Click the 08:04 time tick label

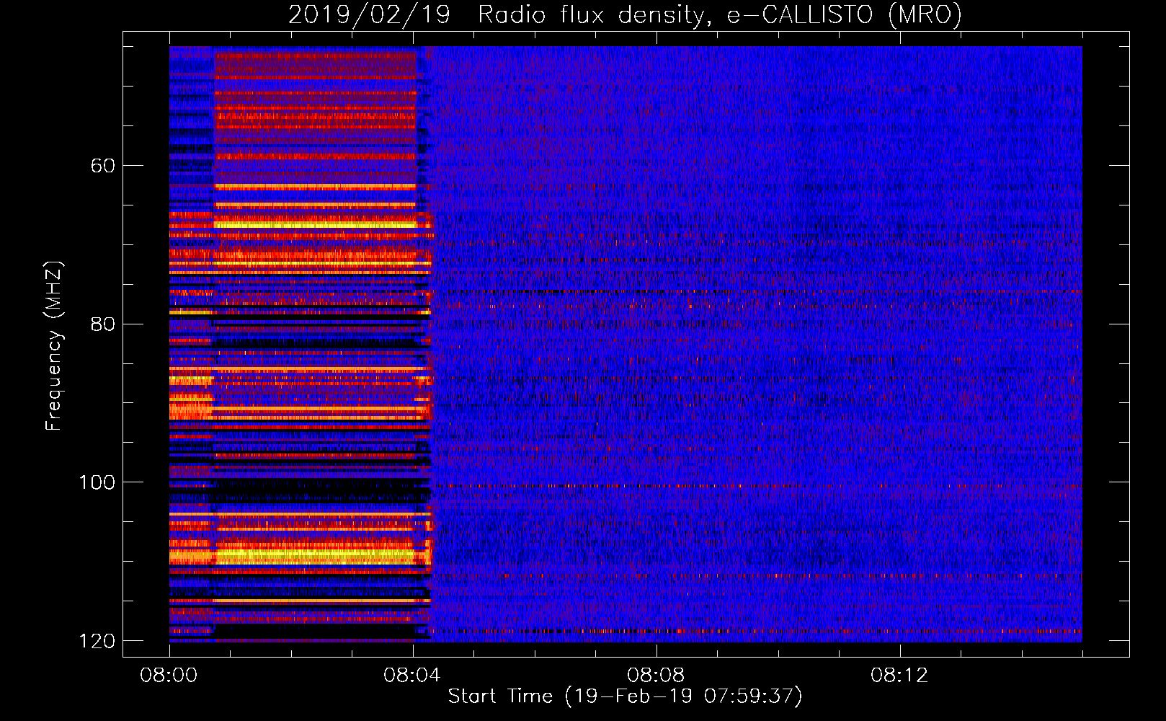click(412, 676)
